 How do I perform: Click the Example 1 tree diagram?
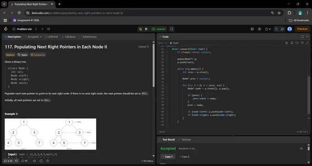tap(50, 134)
